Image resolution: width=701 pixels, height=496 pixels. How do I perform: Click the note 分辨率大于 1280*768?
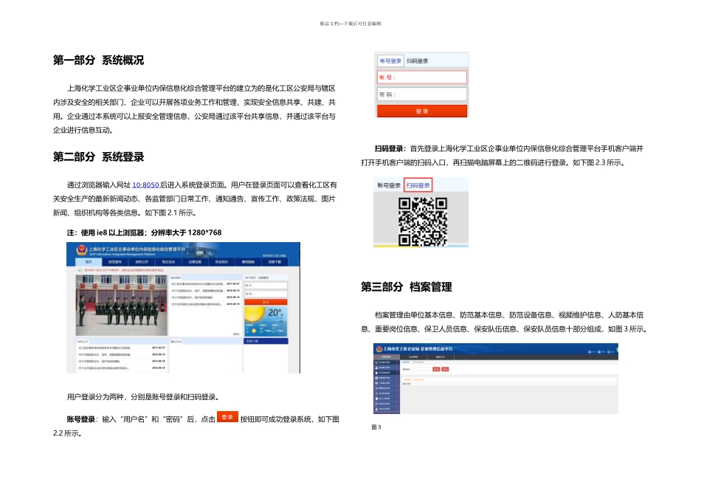[187, 232]
